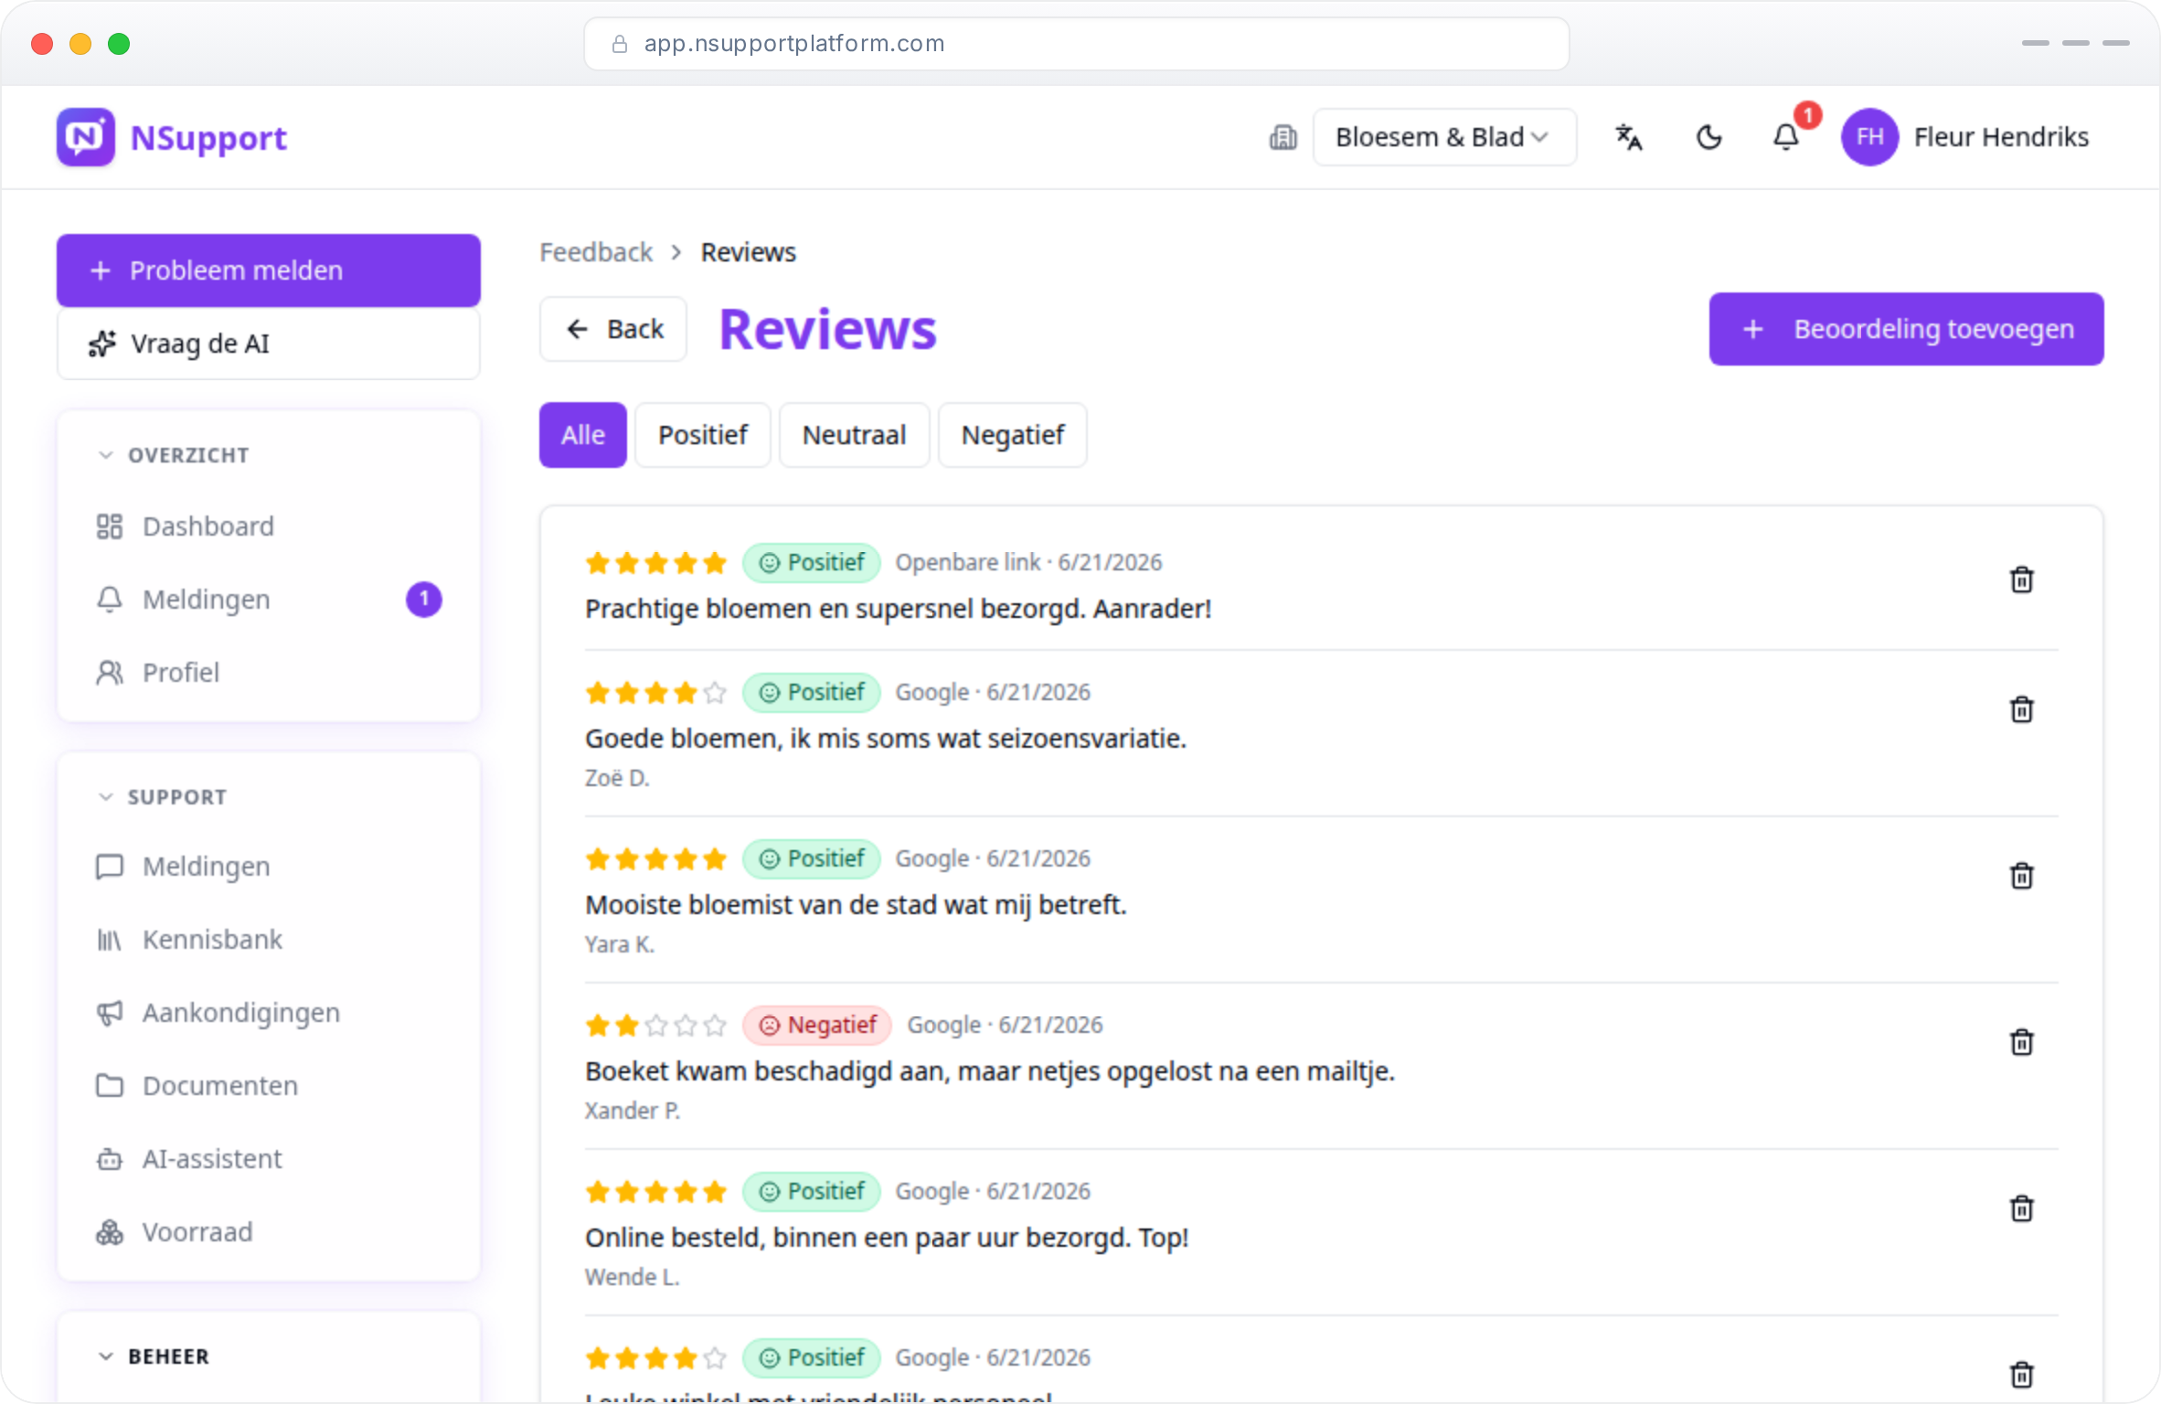Collapse the BEHEER section
Screen dimensions: 2161x1404
tap(154, 1356)
